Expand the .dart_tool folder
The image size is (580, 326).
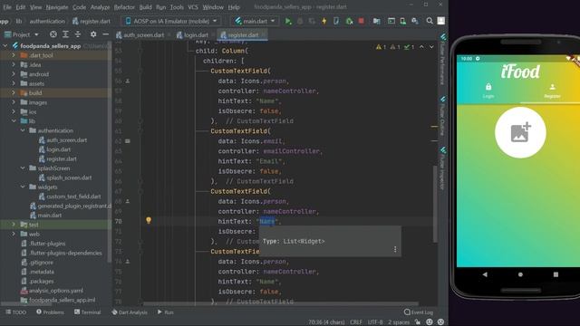tap(14, 55)
